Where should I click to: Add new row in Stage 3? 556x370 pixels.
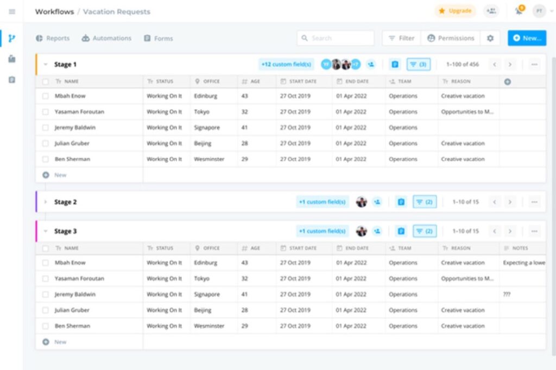pos(54,342)
